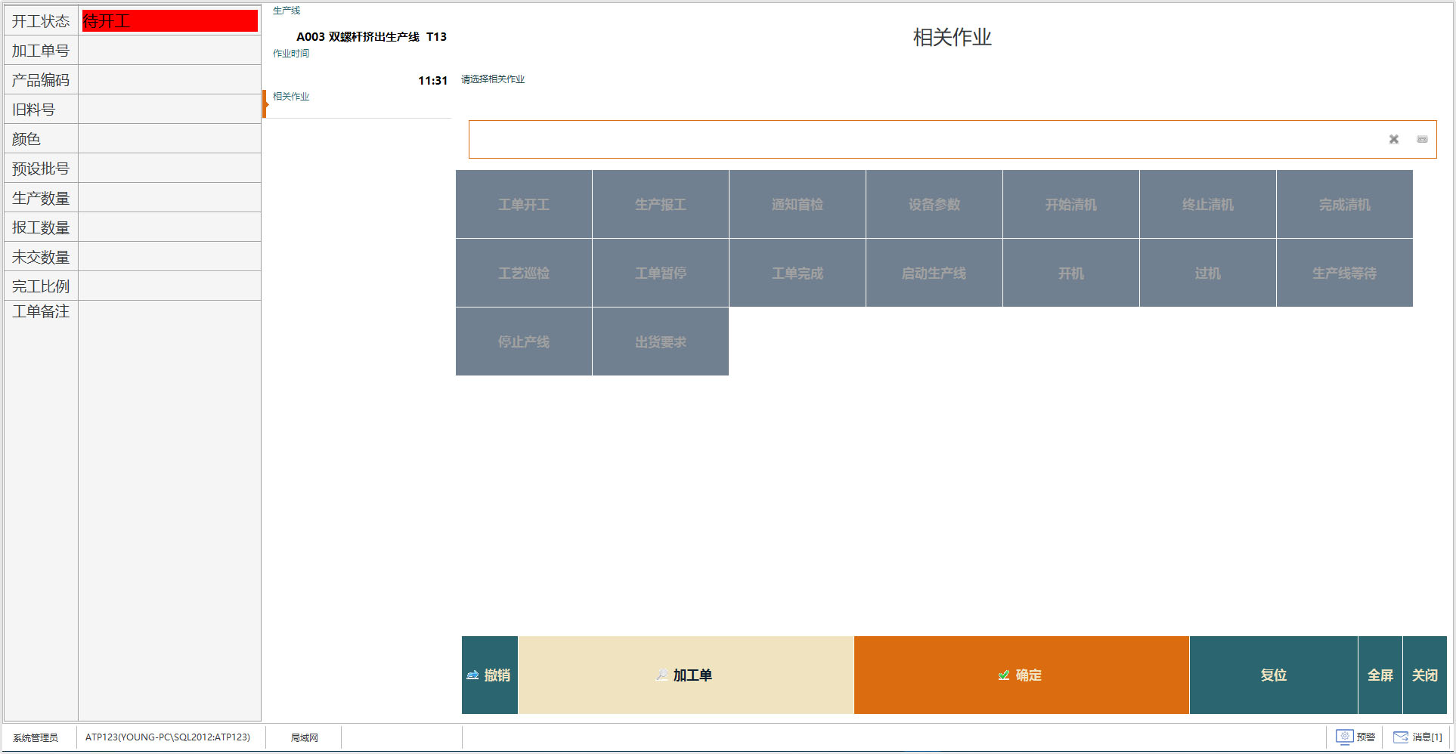Click the 工单暂停 tile

[660, 273]
